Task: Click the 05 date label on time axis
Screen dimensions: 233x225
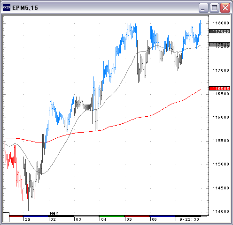Action: (129, 219)
